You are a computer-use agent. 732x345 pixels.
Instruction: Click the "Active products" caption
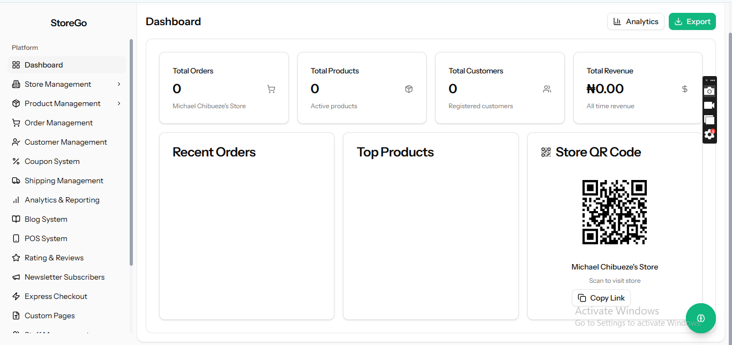(334, 106)
